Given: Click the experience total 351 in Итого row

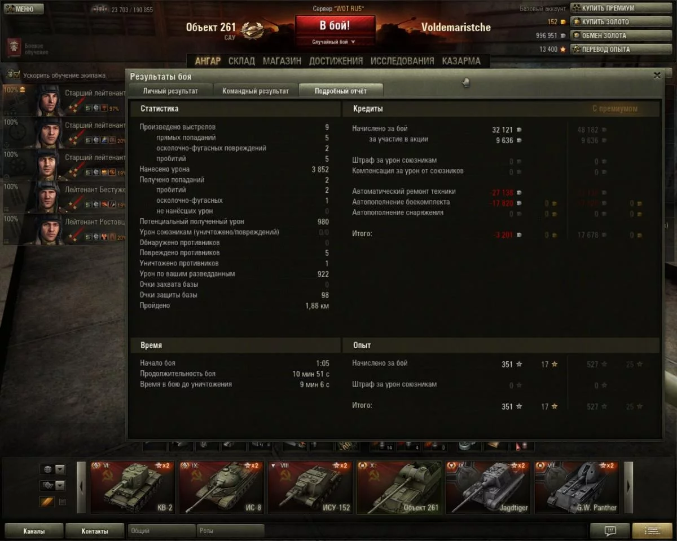Looking at the screenshot, I should (507, 406).
